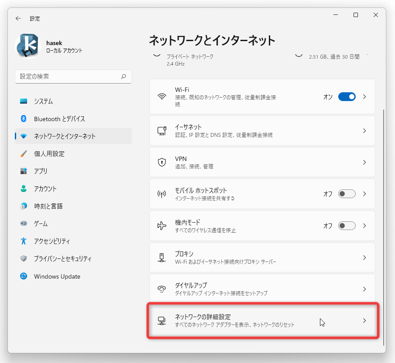The width and height of the screenshot is (395, 363).
Task: Click the Wi-Fi signal icon
Action: tap(162, 97)
